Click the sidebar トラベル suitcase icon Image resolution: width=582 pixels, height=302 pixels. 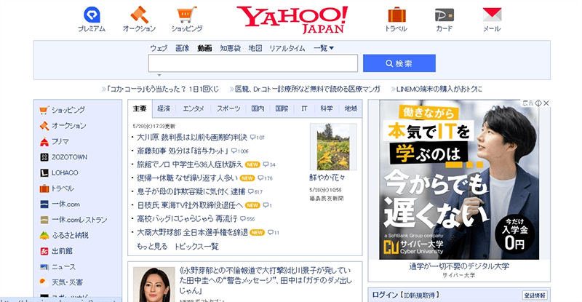pyautogui.click(x=44, y=188)
